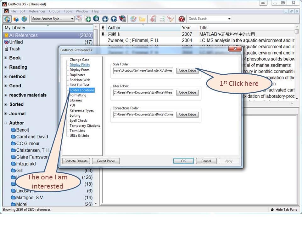This screenshot has width=302, height=227.
Task: Click the paperclip attachment column header
Action: tap(103, 28)
